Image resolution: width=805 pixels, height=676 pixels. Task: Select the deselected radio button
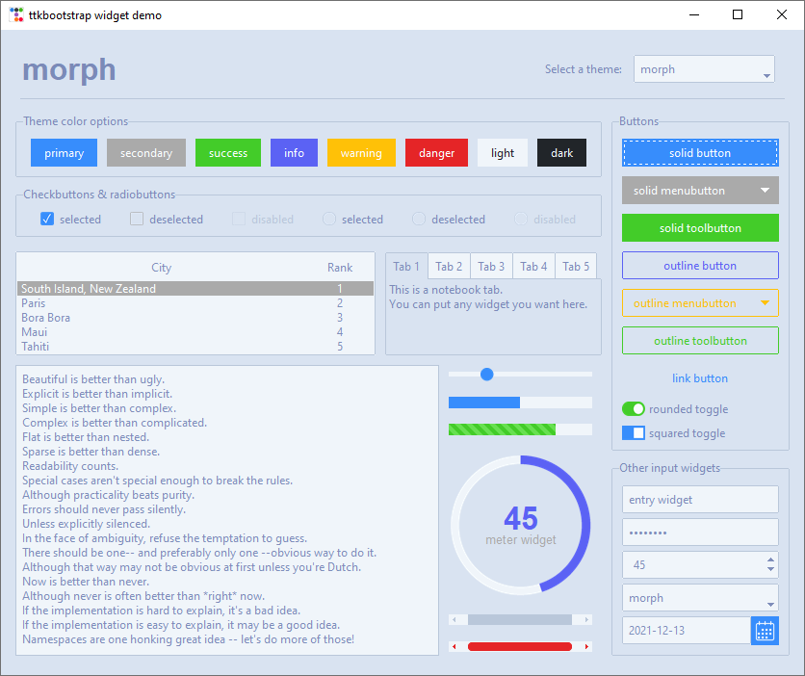pyautogui.click(x=418, y=219)
